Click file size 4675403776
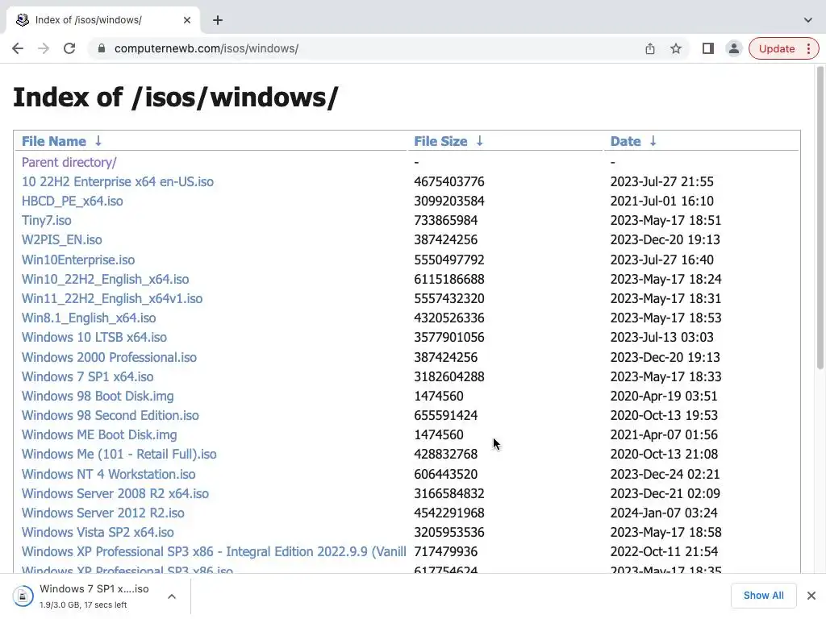The height and width of the screenshot is (619, 826). coord(448,181)
